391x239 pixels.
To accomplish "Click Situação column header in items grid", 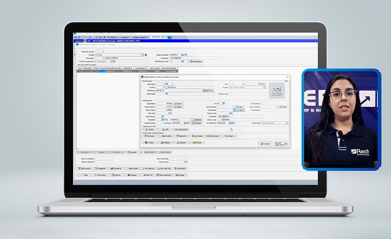I will (173, 68).
